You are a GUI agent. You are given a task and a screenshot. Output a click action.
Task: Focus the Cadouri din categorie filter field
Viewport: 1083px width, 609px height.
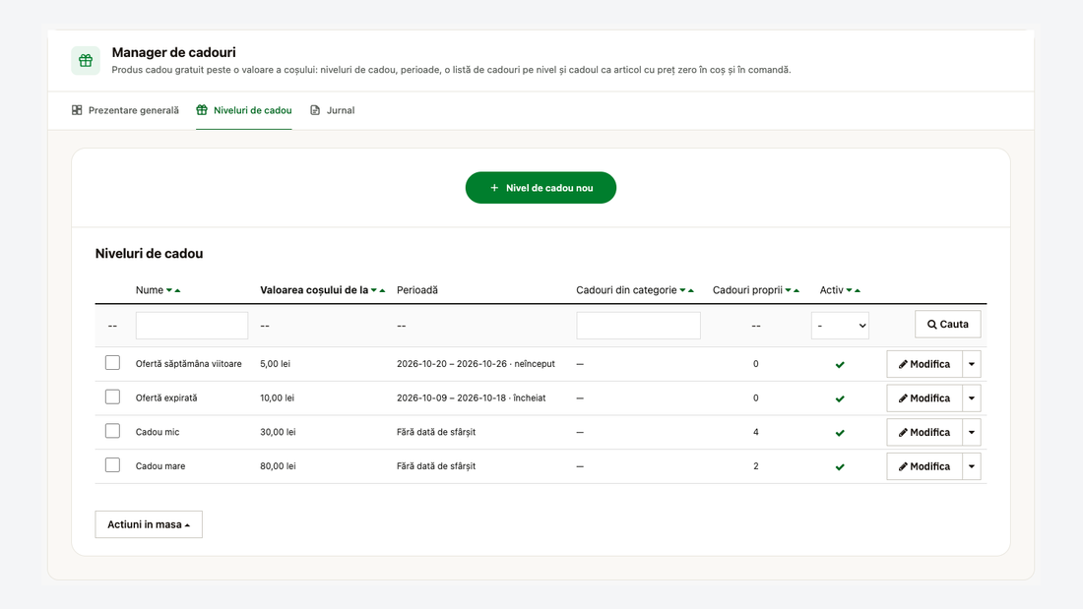638,326
